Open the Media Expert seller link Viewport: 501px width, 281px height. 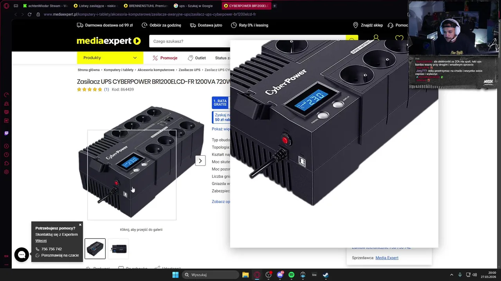pos(387,258)
